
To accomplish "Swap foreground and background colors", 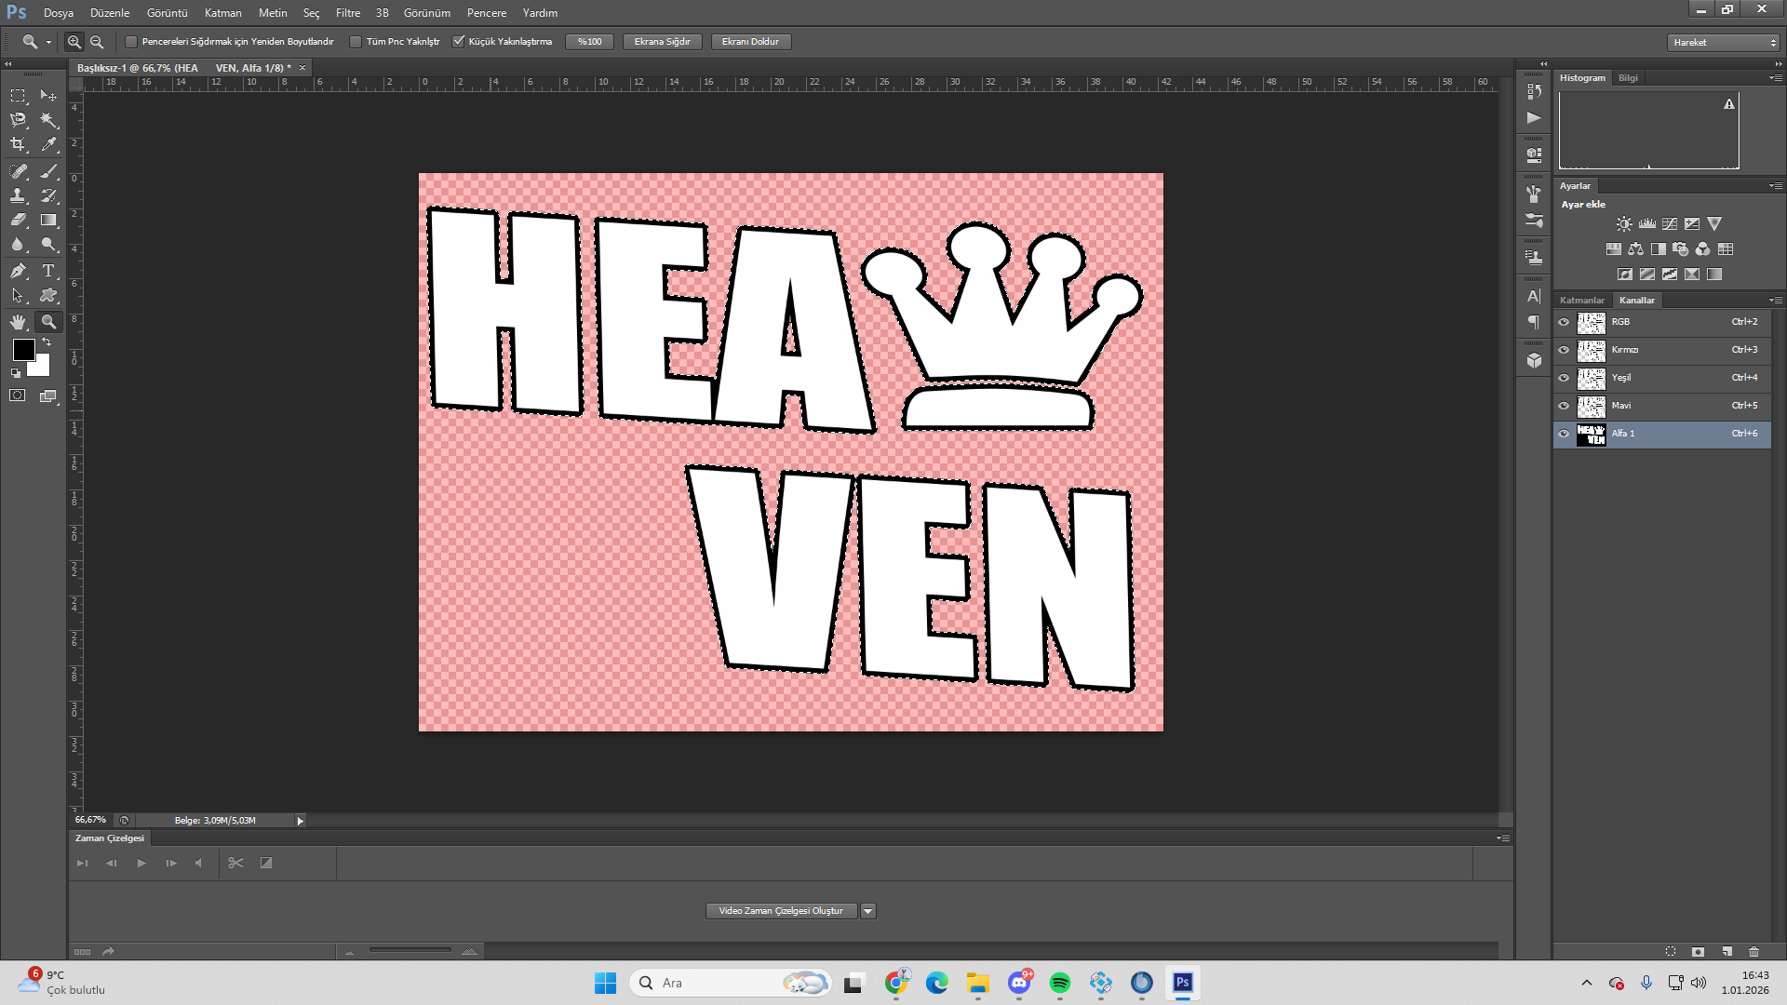I will [x=47, y=342].
